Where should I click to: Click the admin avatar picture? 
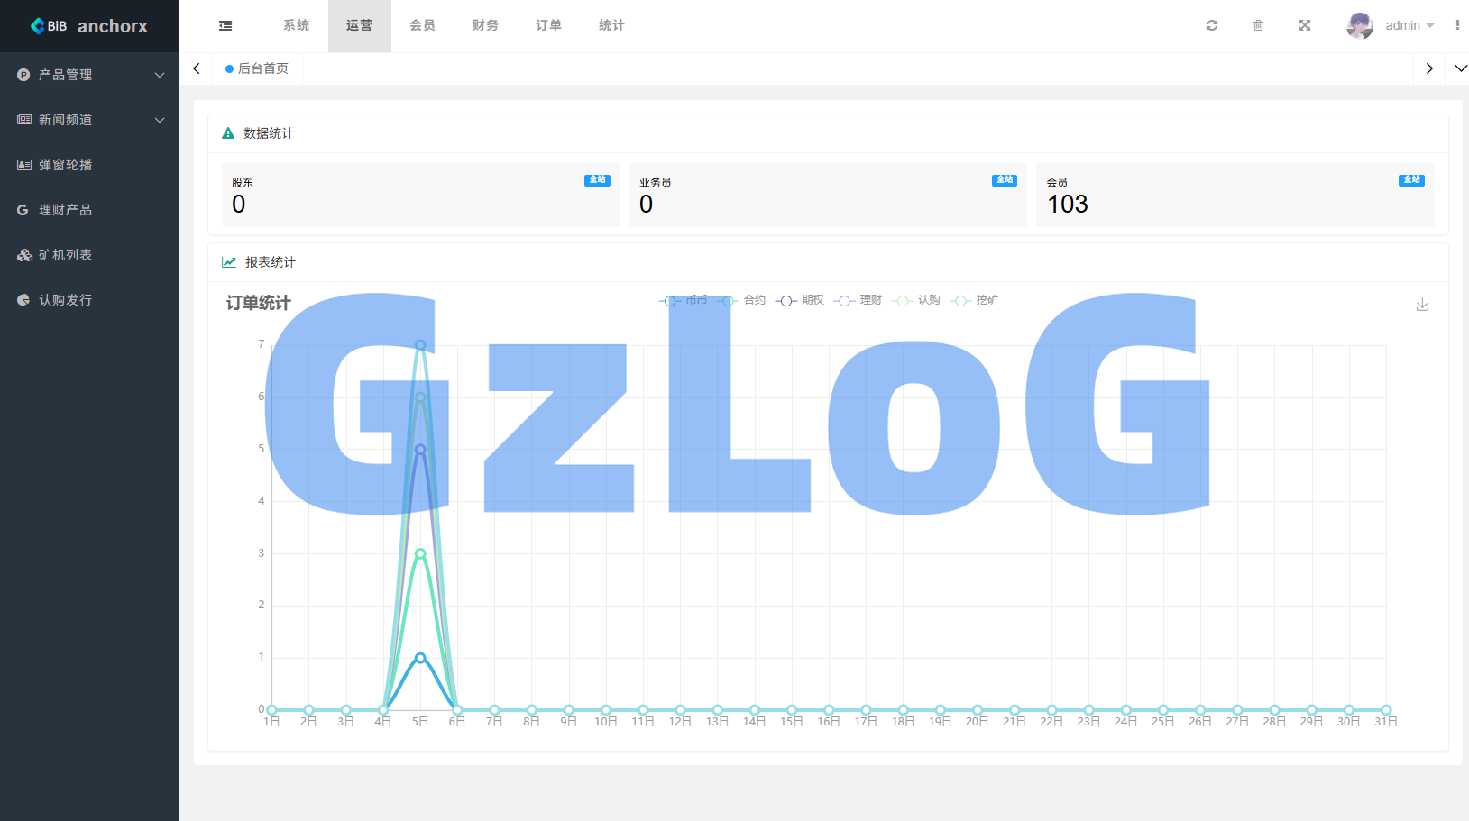pyautogui.click(x=1359, y=26)
